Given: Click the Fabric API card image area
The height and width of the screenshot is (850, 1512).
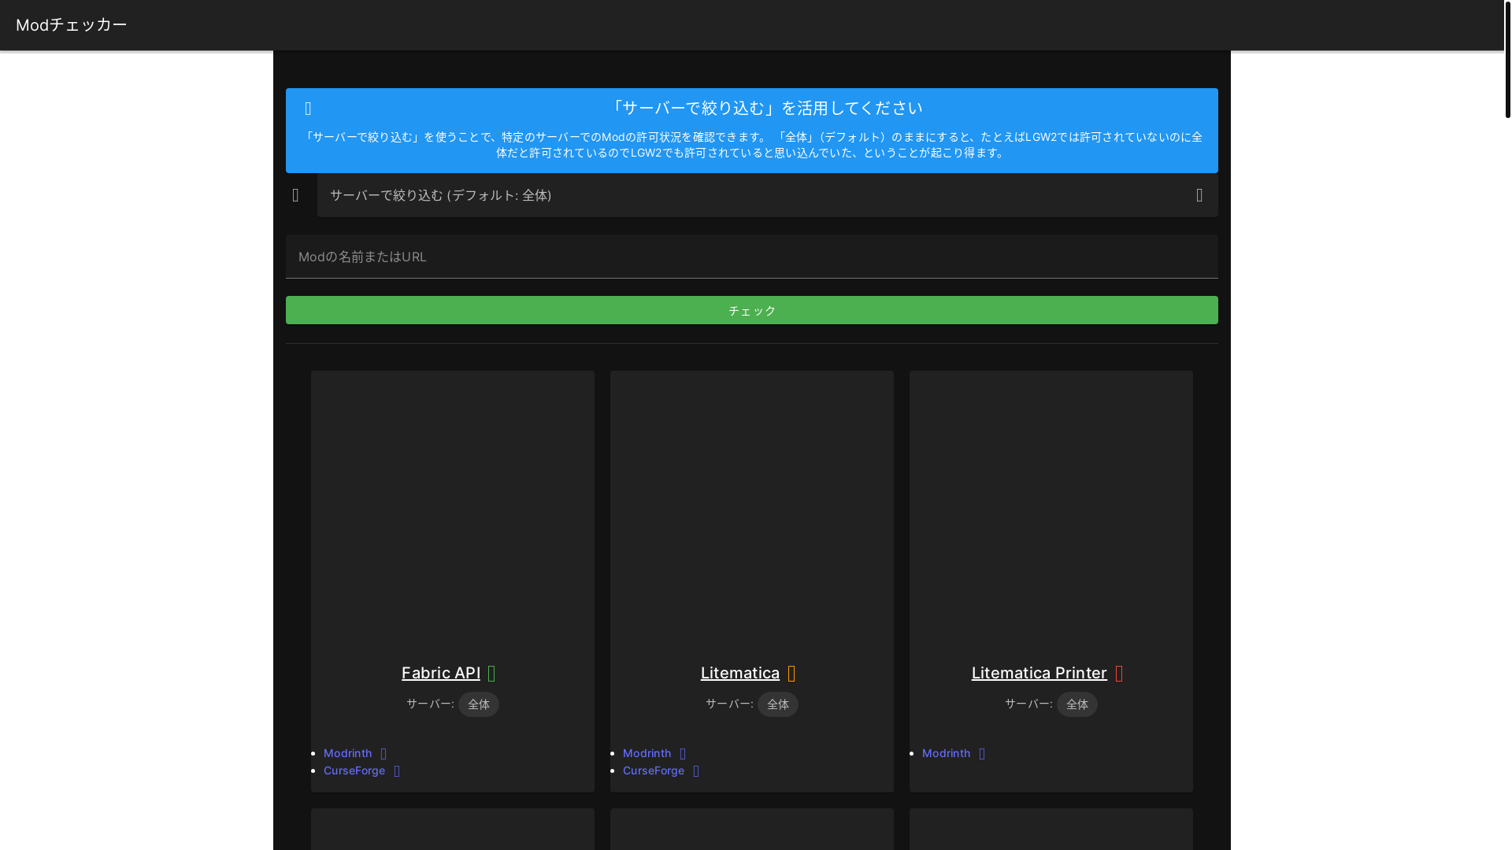Looking at the screenshot, I should [453, 512].
